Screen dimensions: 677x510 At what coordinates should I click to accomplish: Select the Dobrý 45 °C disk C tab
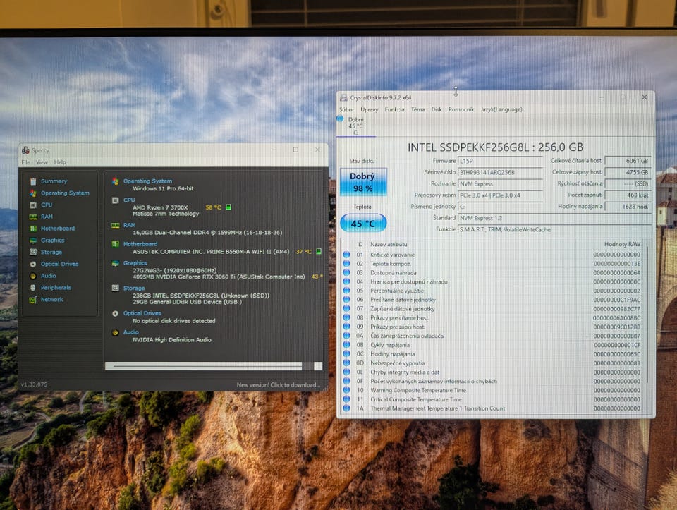click(355, 126)
